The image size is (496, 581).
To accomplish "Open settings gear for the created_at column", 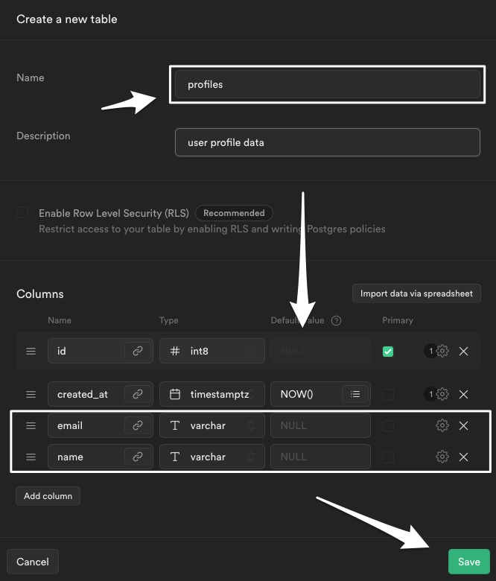I will (x=442, y=394).
